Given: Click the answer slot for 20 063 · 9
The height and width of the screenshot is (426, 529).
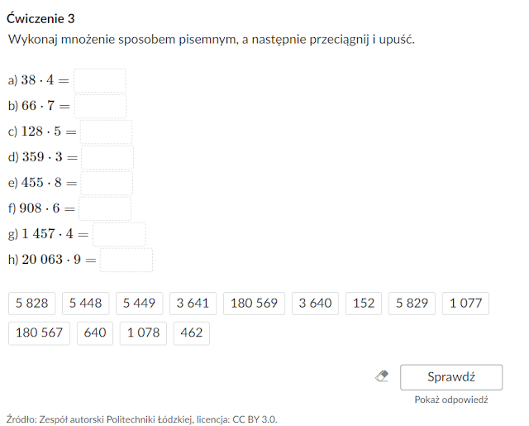Looking at the screenshot, I should pos(126,261).
